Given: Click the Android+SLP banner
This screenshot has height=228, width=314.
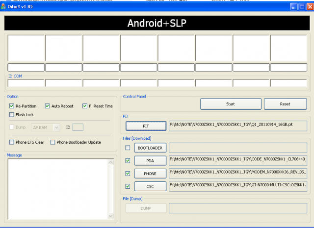Looking at the screenshot, I should pos(157,23).
